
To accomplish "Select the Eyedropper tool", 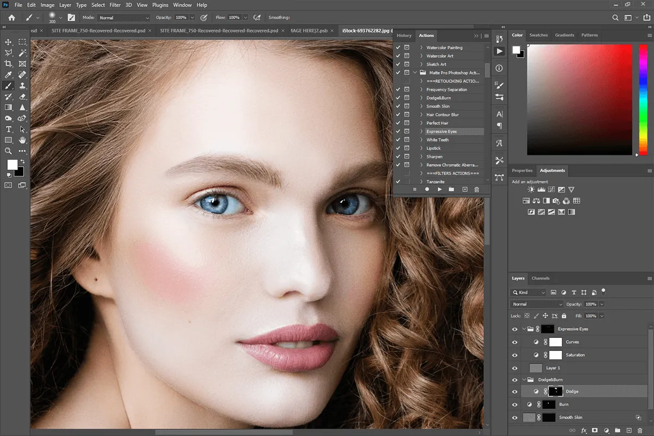I will pyautogui.click(x=8, y=75).
